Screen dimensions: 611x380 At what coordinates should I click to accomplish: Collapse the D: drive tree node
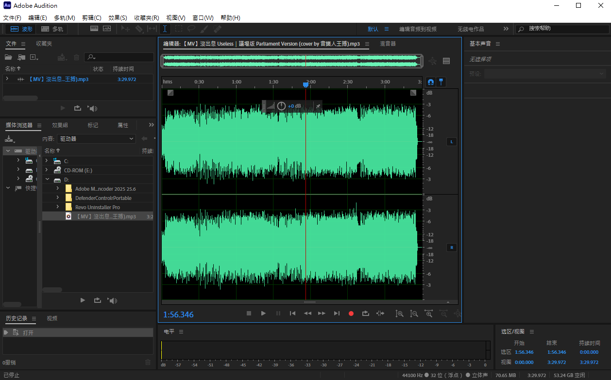click(47, 180)
